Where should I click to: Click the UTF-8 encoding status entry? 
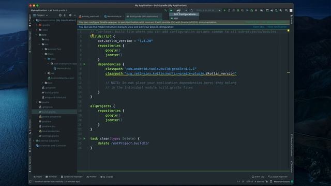(x=249, y=181)
